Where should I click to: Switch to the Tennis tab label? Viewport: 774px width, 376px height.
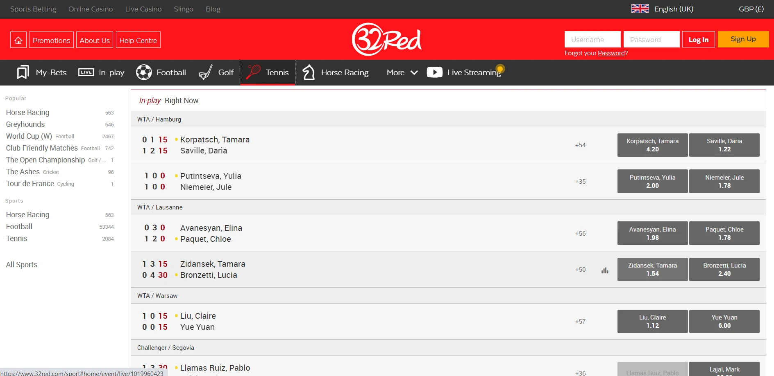coord(277,72)
